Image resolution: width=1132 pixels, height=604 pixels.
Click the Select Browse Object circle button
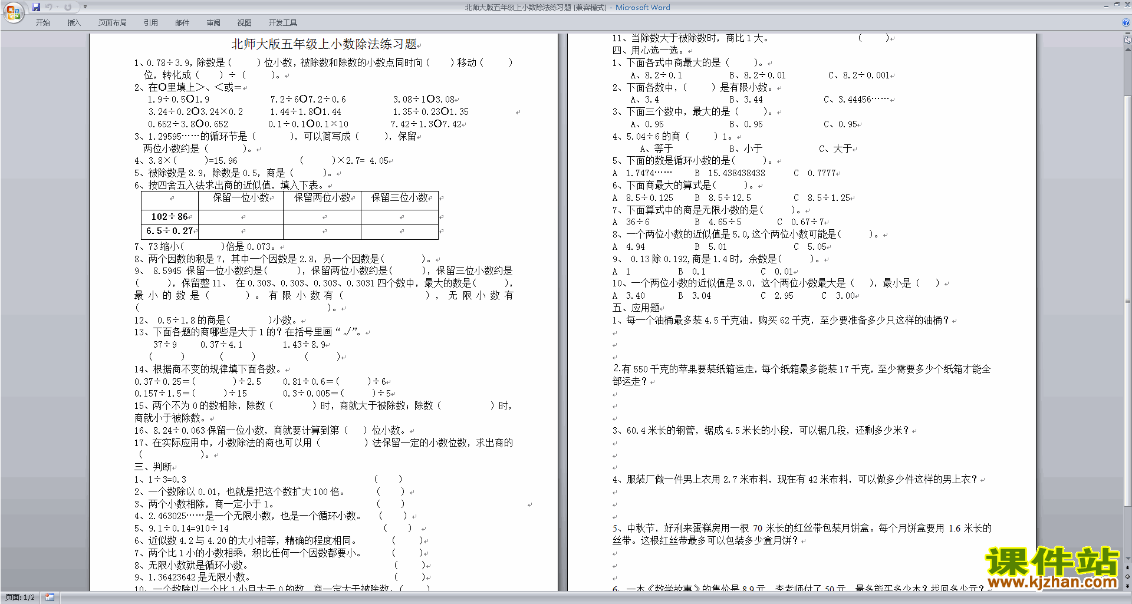point(1127,576)
